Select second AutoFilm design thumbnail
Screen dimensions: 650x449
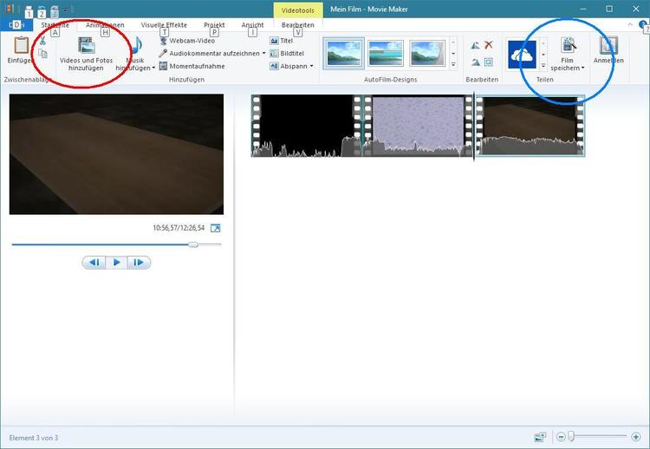[x=386, y=53]
